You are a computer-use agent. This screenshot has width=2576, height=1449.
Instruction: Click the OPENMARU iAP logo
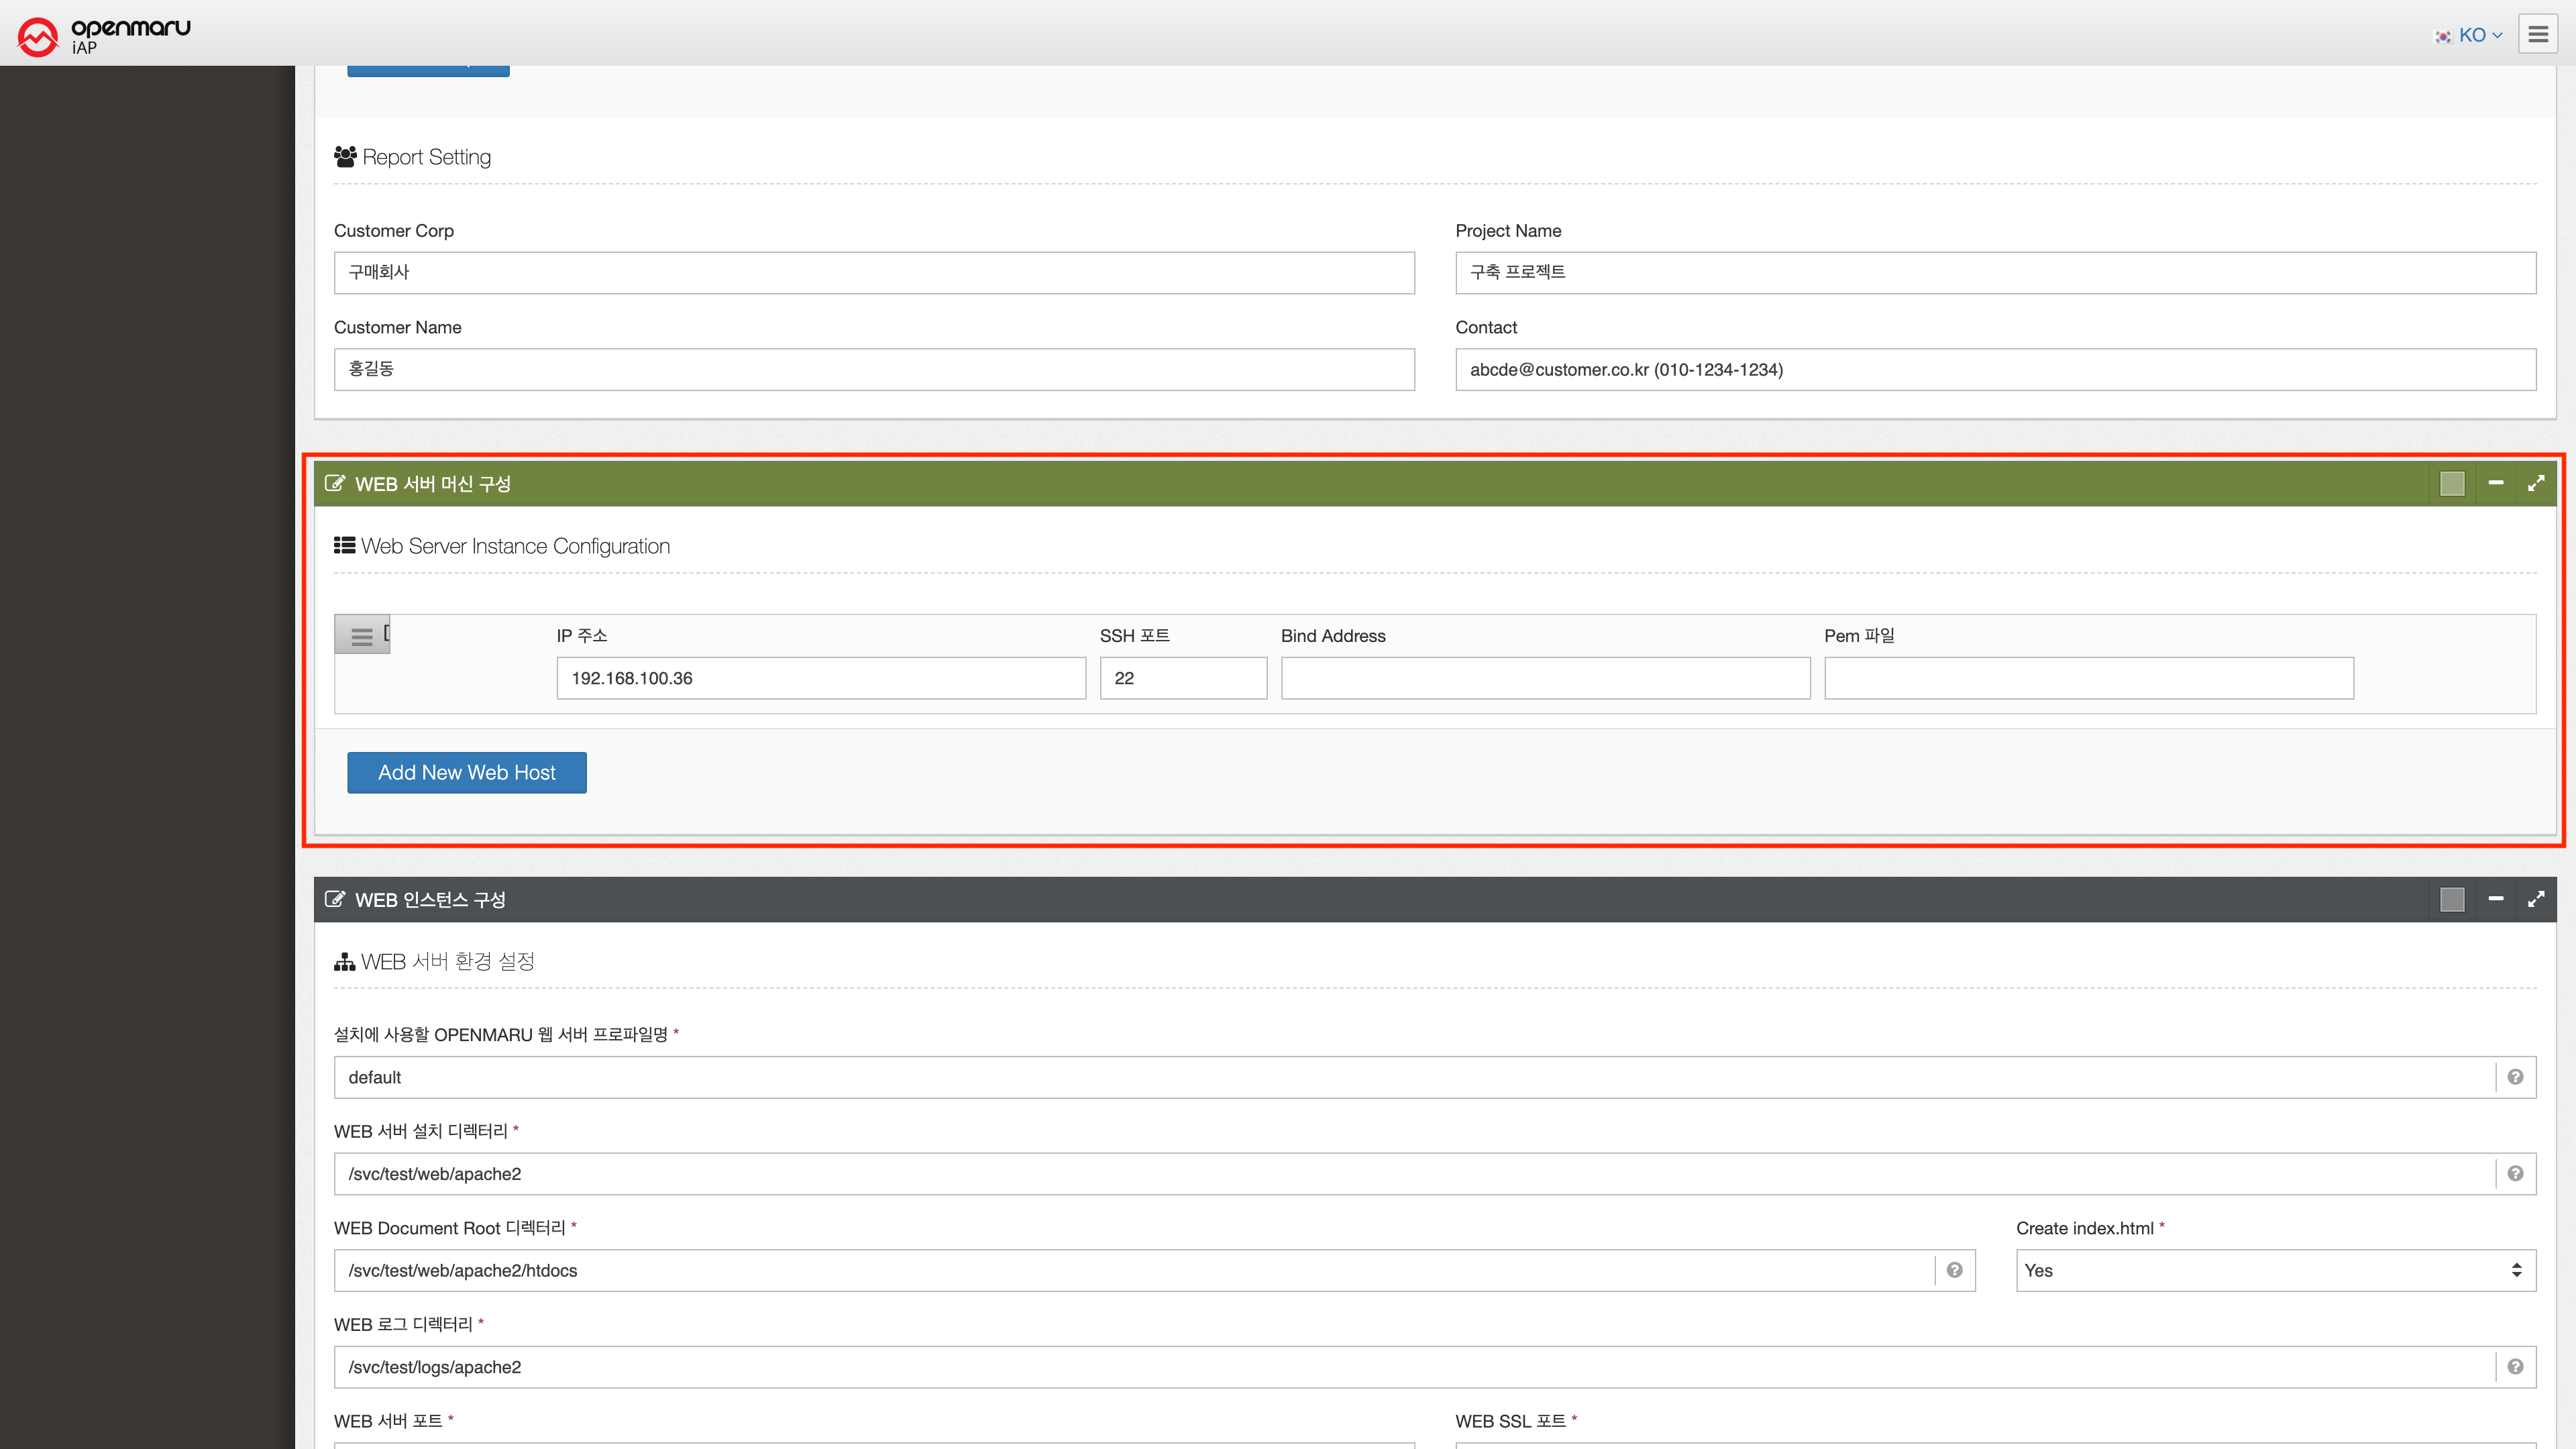tap(104, 35)
